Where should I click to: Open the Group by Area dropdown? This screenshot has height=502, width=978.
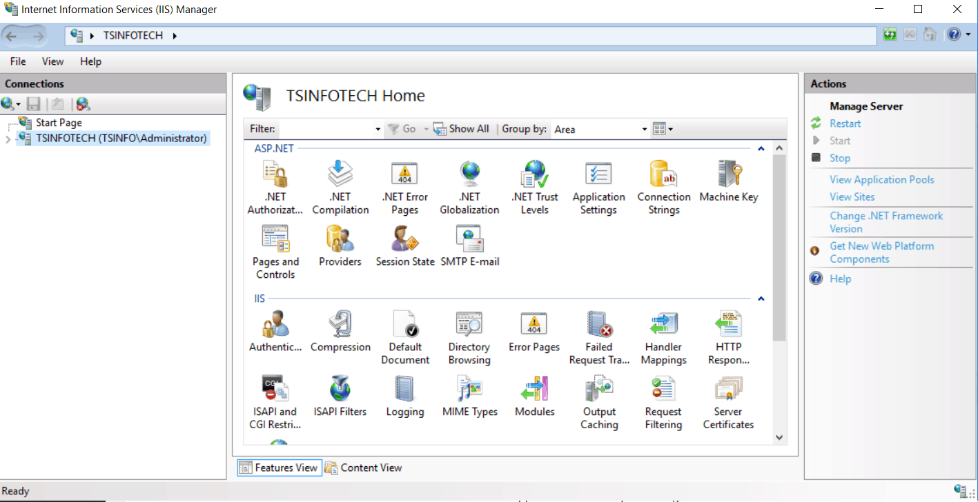[x=643, y=128]
